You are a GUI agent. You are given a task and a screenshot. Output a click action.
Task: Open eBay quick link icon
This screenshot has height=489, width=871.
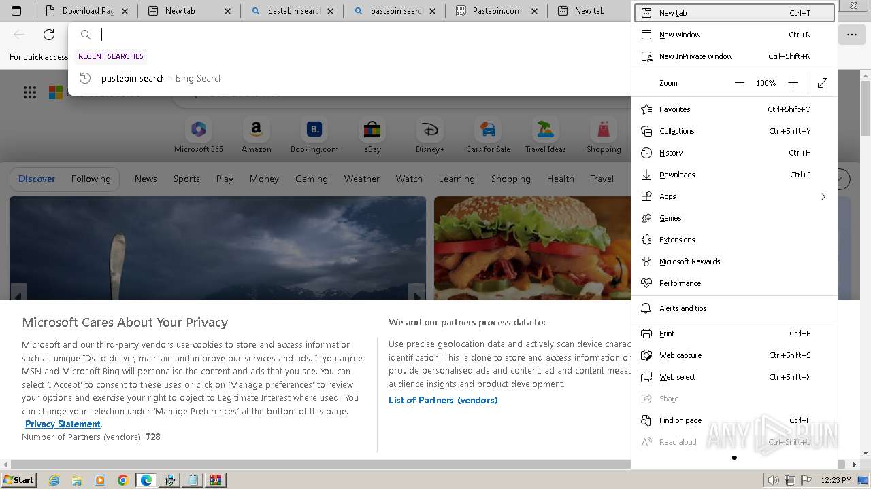[372, 129]
